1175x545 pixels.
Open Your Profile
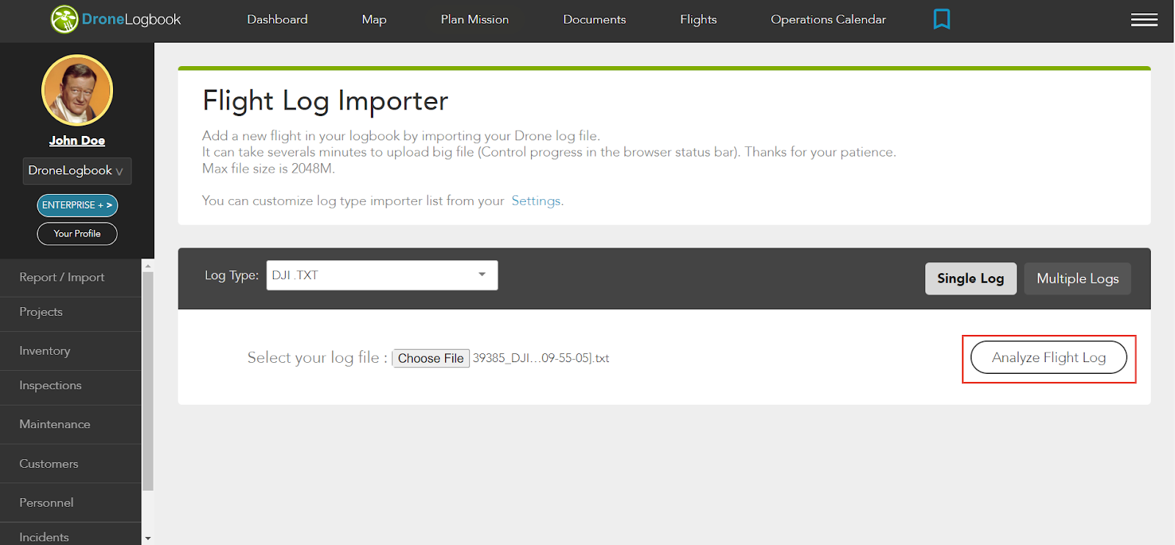click(77, 234)
